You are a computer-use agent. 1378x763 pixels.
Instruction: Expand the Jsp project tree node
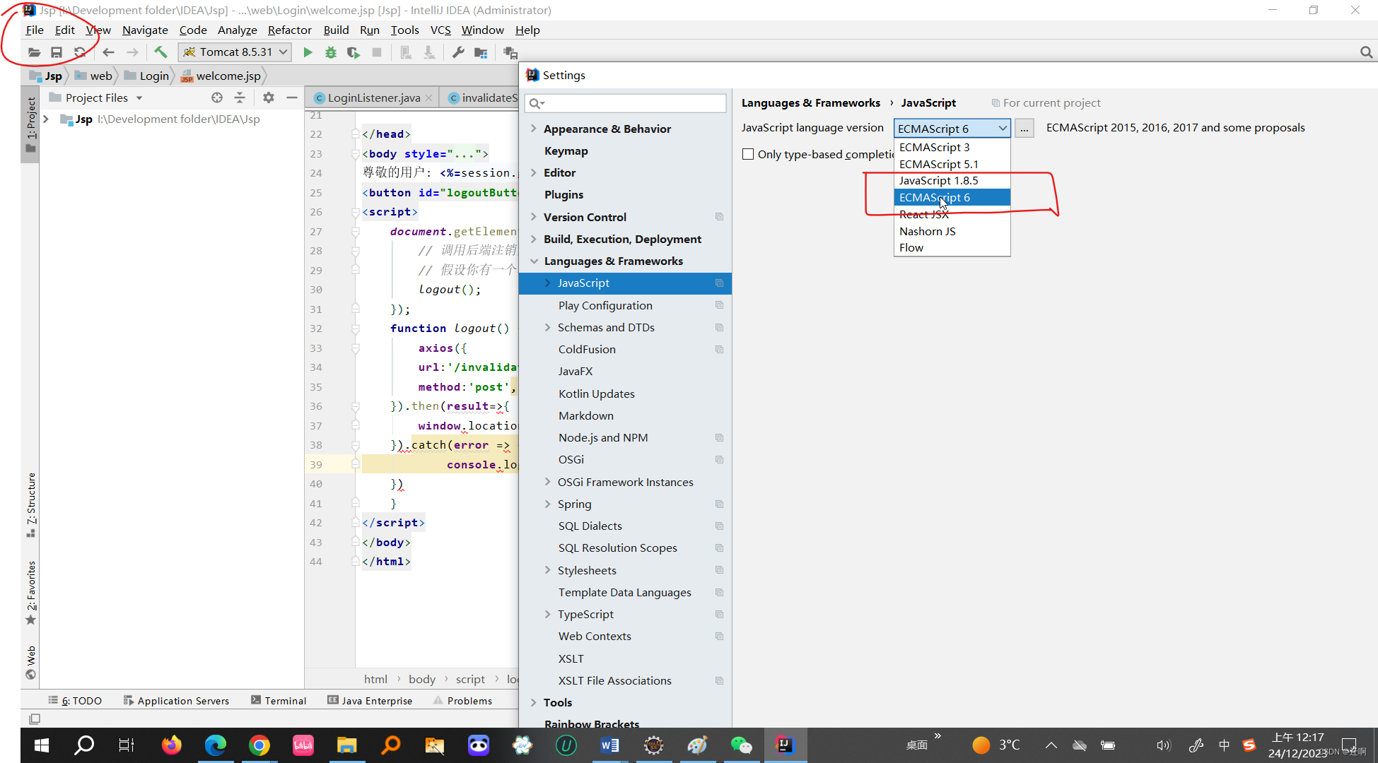[x=46, y=119]
